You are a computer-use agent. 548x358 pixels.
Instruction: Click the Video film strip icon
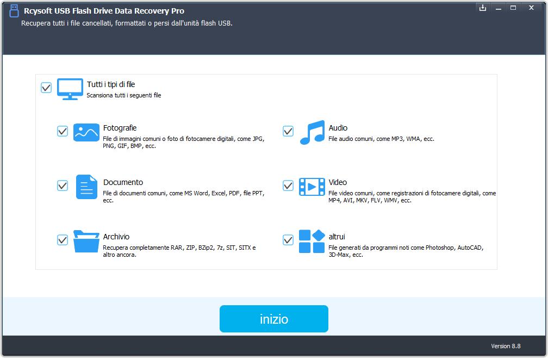click(x=312, y=187)
